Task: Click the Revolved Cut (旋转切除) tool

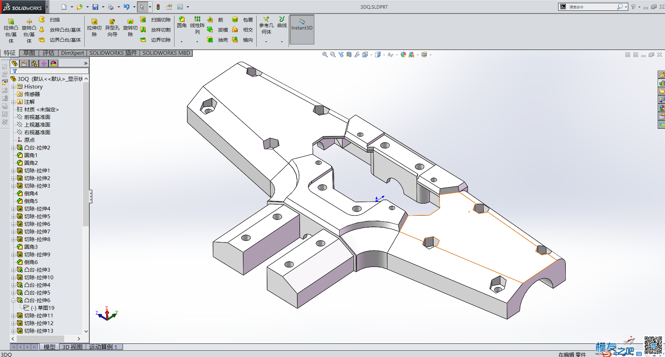Action: 130,28
